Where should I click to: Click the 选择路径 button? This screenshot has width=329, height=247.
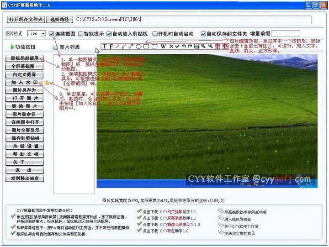coord(59,20)
